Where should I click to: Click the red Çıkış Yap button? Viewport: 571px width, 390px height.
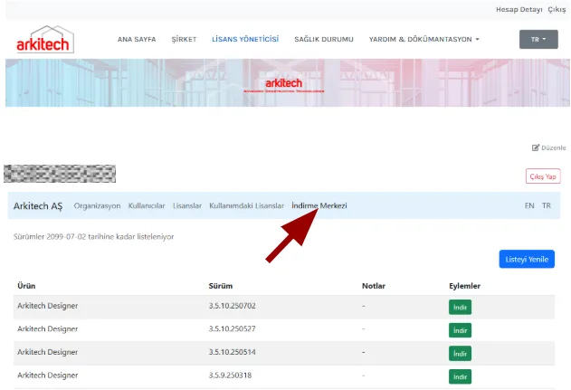point(543,176)
